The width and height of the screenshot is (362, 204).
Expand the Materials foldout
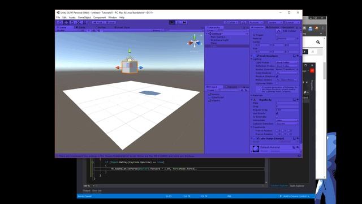click(252, 95)
